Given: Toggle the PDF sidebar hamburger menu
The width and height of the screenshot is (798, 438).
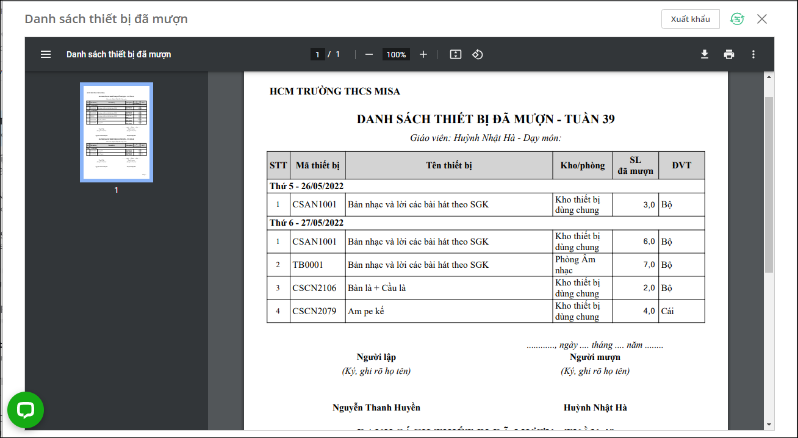Looking at the screenshot, I should (46, 54).
